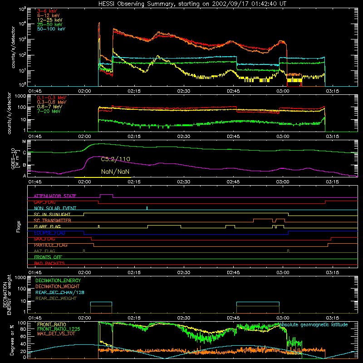
Task: Click the 0.3-0.8 MeV legend label
Action: click(52, 102)
